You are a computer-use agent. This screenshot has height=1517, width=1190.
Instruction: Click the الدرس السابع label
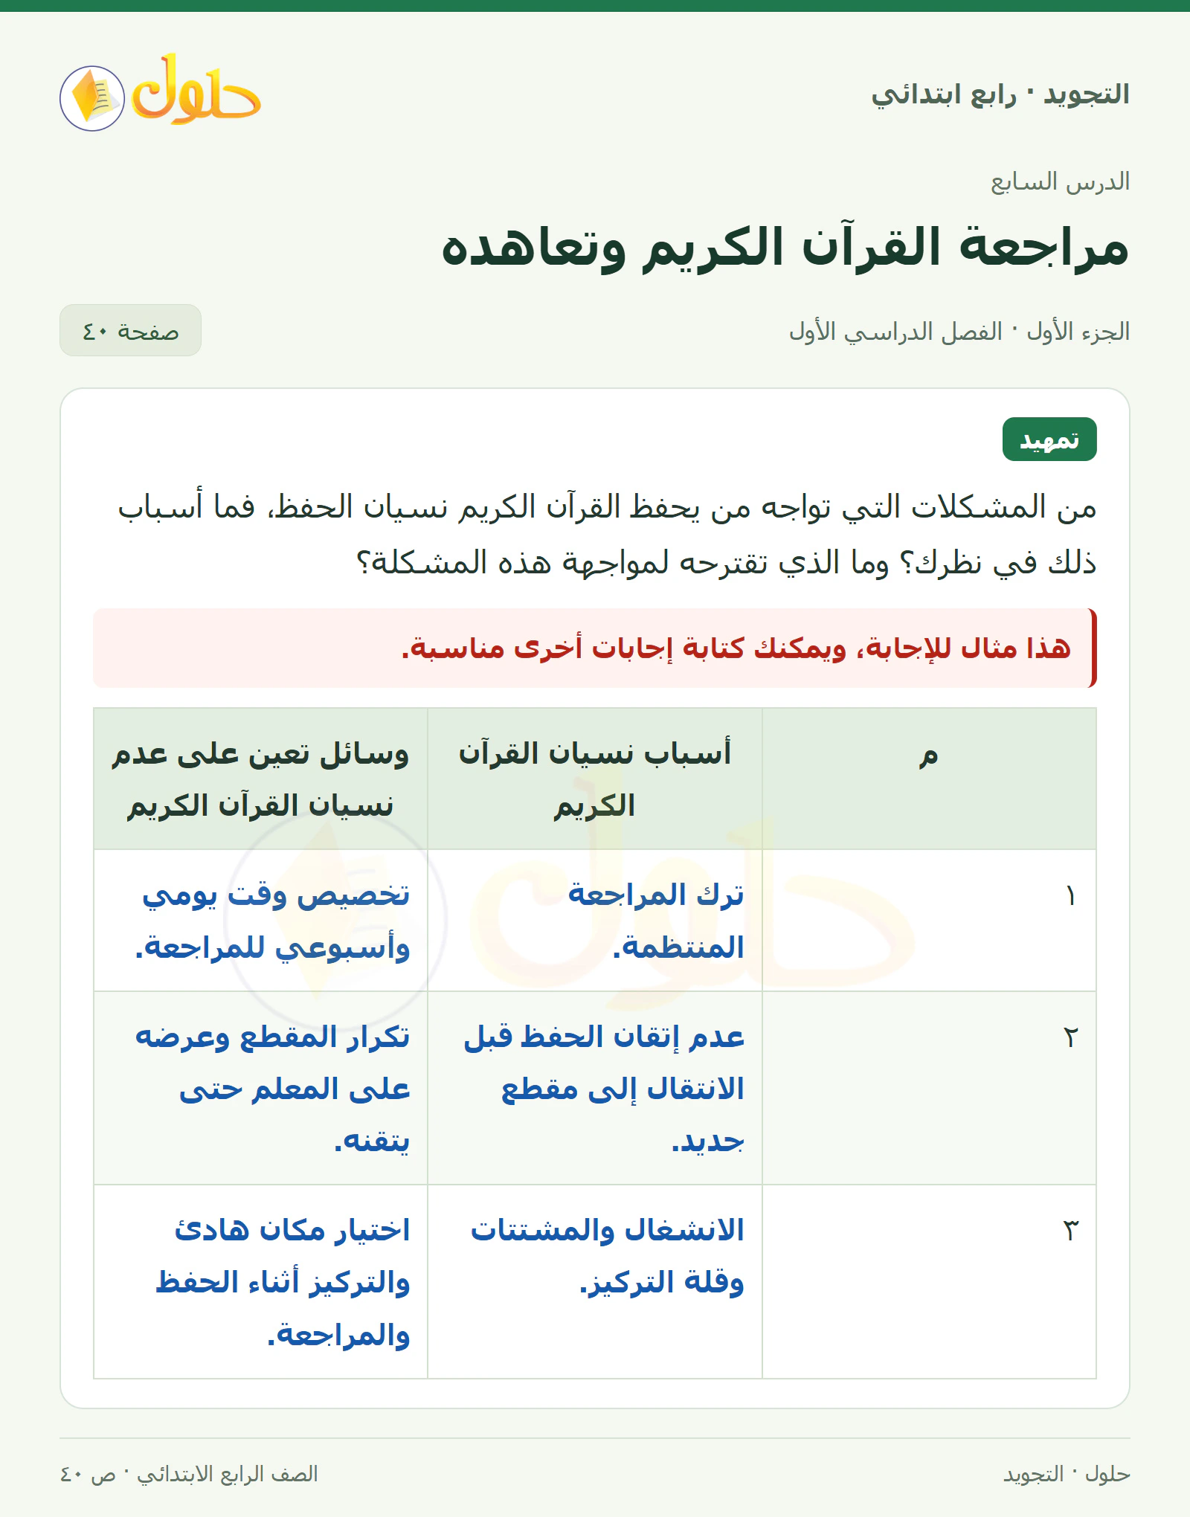[x=1060, y=182]
